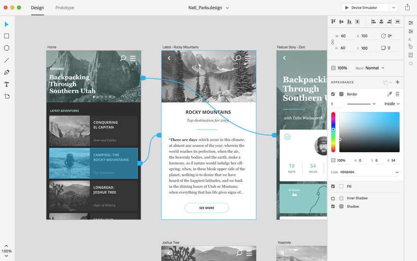Launch the Device Simulator

(x=365, y=8)
